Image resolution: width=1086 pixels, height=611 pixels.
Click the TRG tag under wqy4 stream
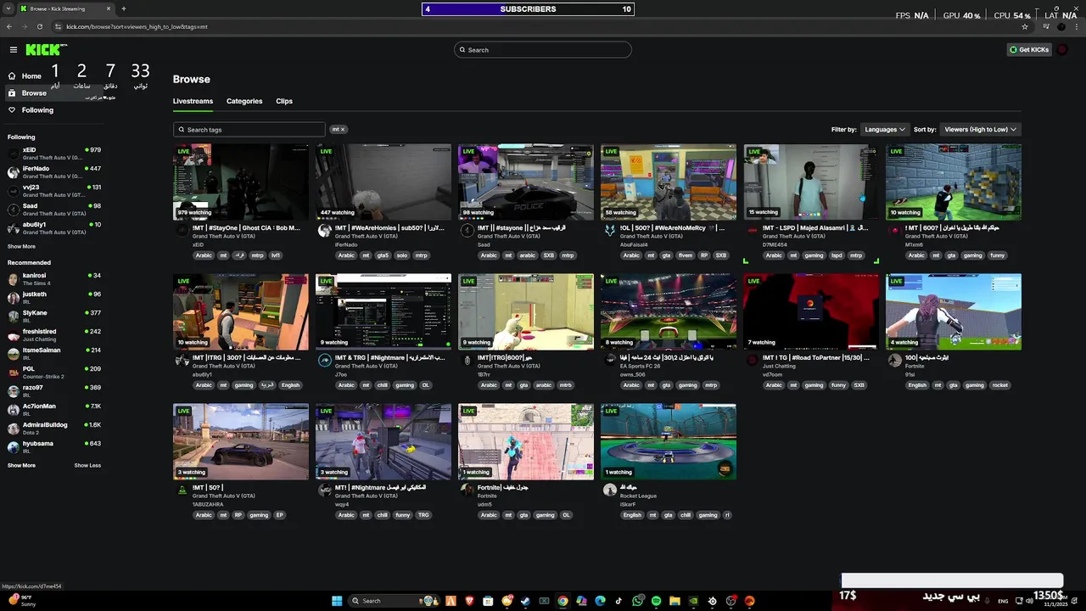[423, 515]
